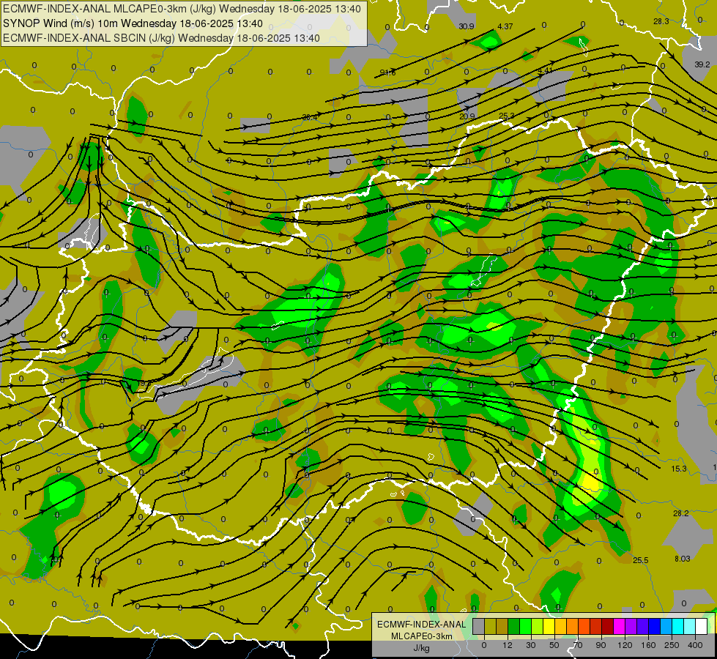The image size is (717, 659).
Task: Click the legend scale label 70
Action: pos(578,645)
